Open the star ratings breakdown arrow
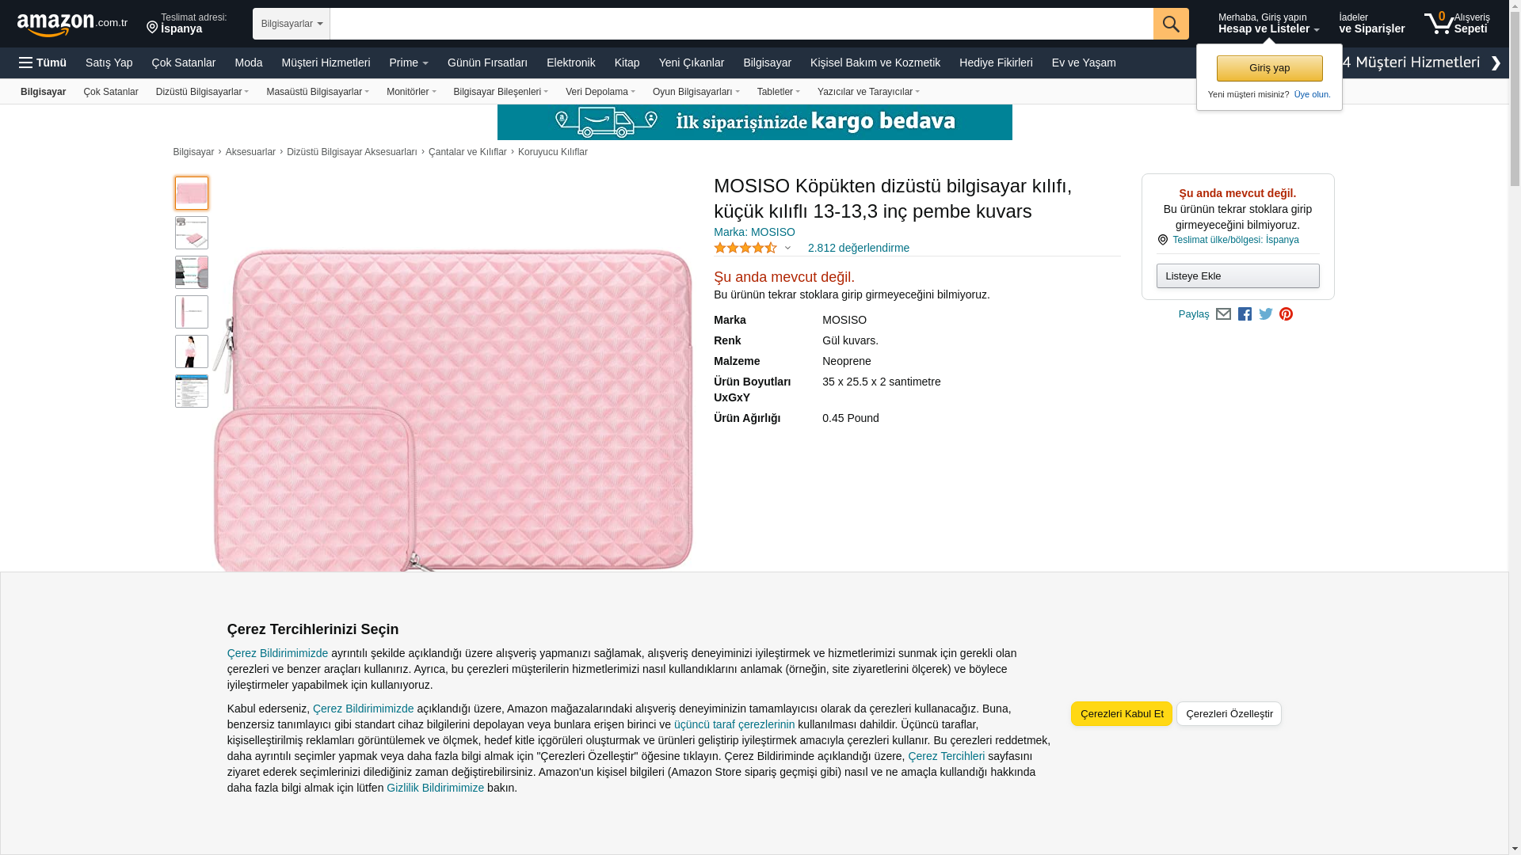This screenshot has height=855, width=1521. [x=787, y=249]
